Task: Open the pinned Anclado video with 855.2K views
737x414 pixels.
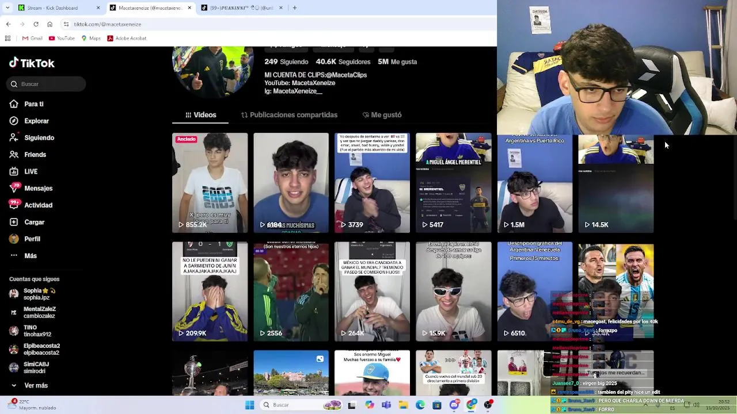Action: 210,183
